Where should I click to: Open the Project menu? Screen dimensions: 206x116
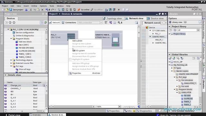[5, 6]
